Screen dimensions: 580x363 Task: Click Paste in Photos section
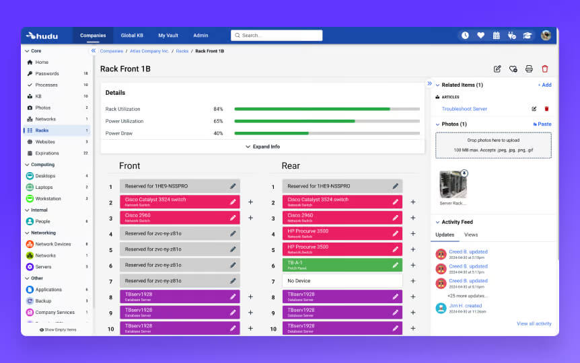[542, 124]
